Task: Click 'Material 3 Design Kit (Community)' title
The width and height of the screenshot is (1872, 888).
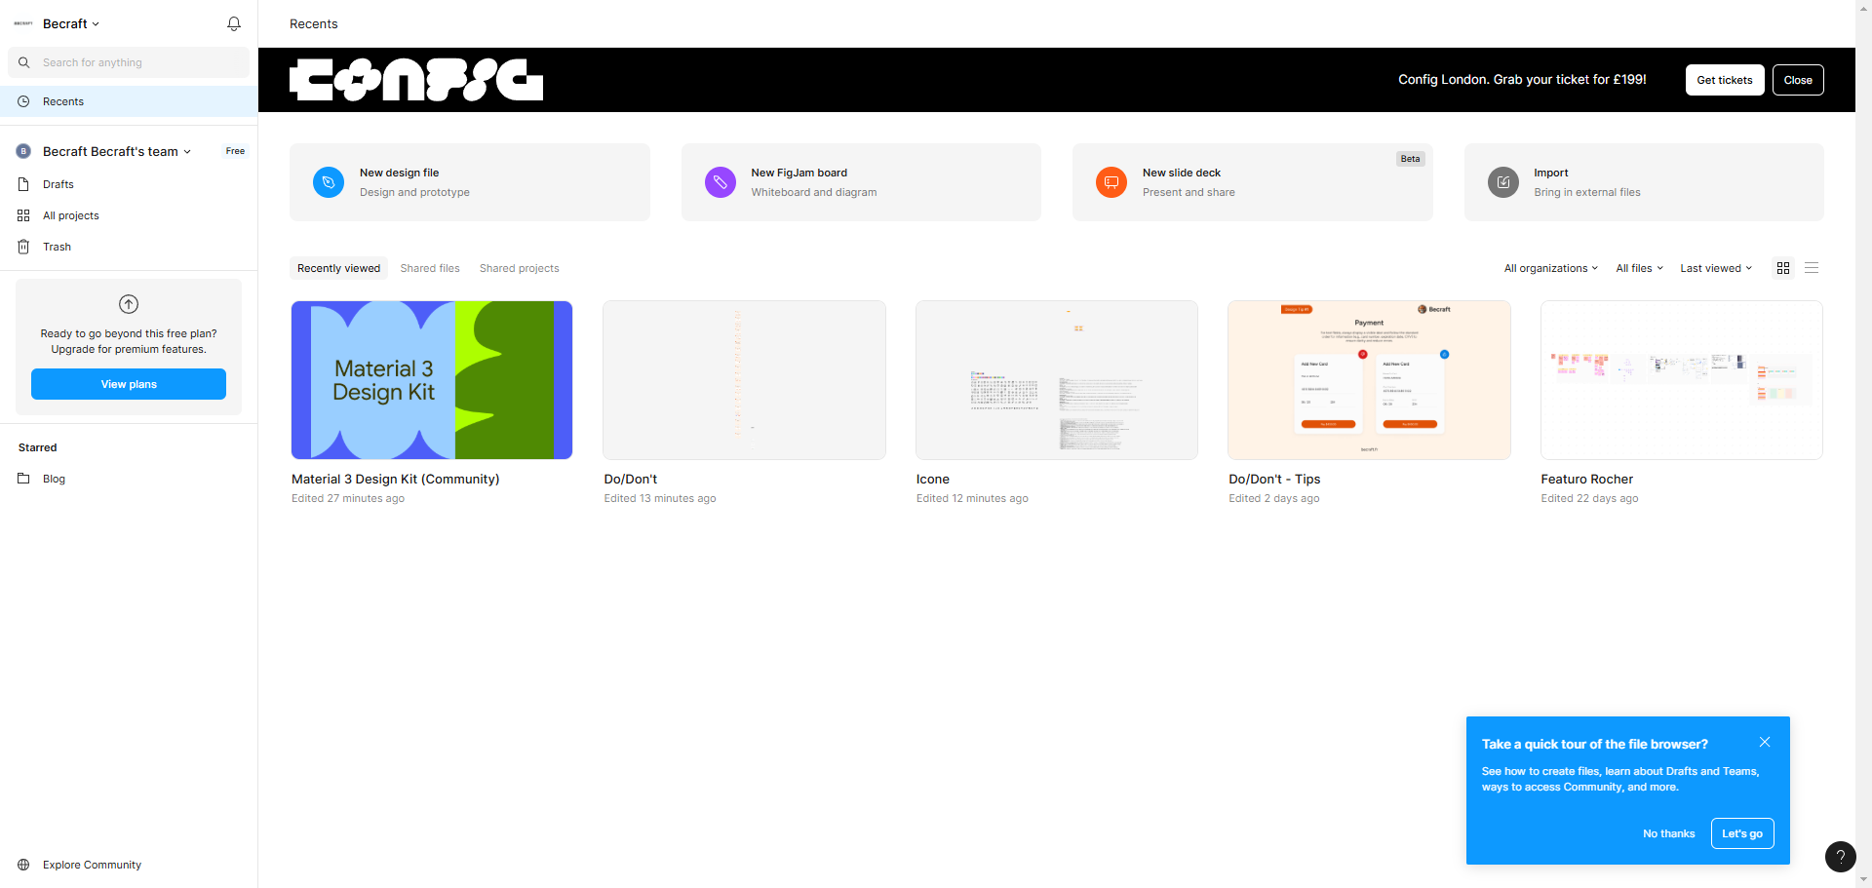Action: pos(395,479)
